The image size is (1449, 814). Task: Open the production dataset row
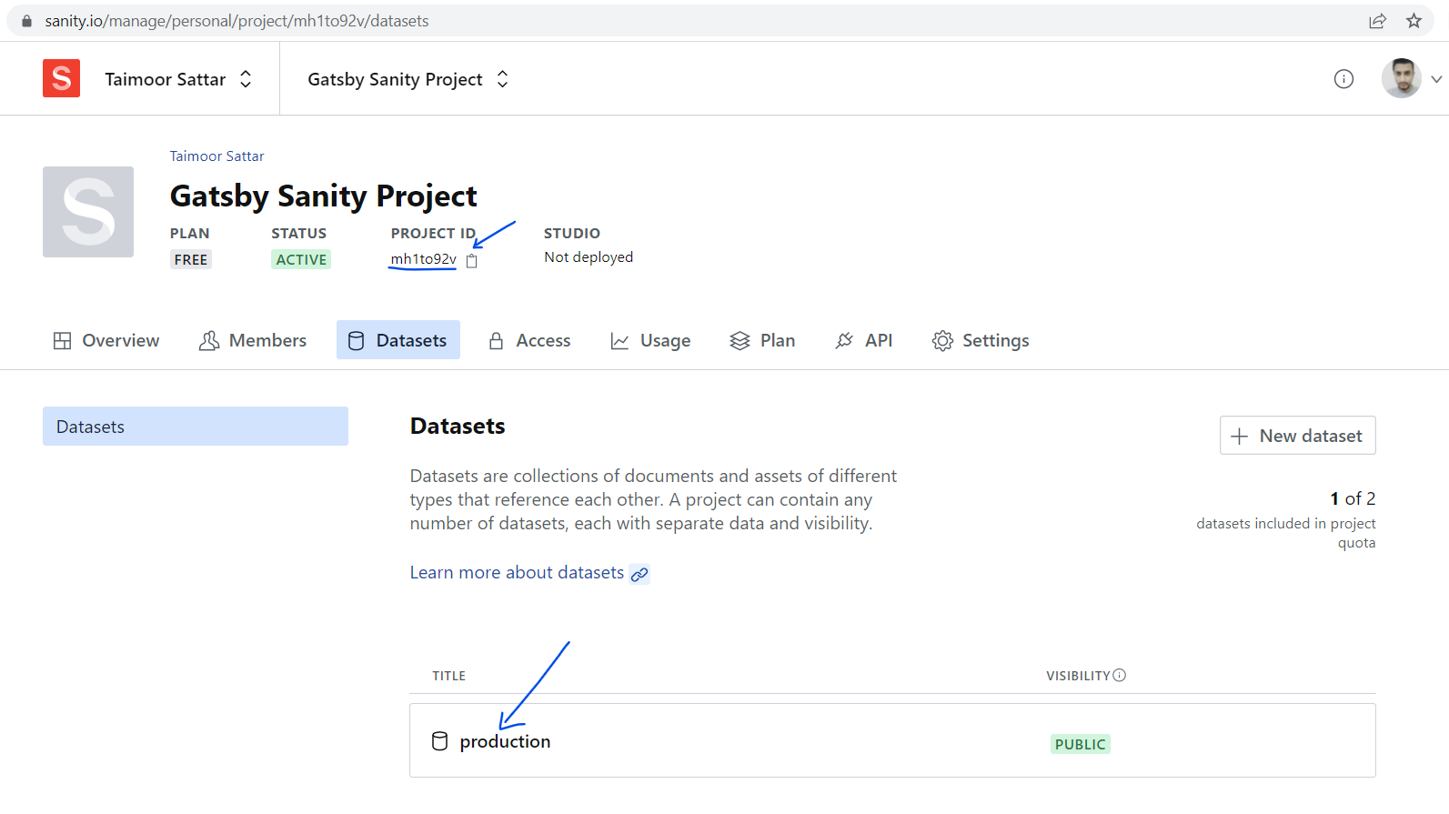pyautogui.click(x=892, y=740)
